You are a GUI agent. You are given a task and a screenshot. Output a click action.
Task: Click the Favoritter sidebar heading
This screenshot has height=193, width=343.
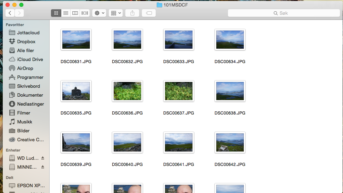coord(15,25)
